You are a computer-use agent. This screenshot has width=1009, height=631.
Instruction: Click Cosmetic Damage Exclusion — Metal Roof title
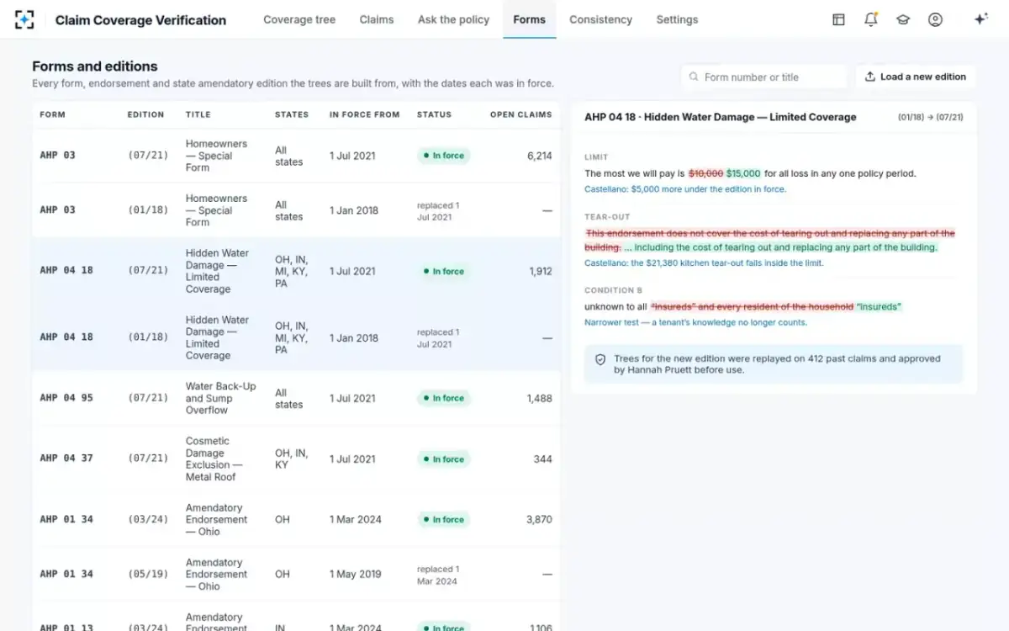click(x=214, y=459)
